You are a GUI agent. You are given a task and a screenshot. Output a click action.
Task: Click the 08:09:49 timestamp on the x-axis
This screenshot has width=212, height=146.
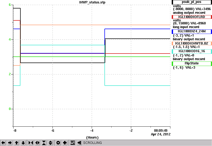(x=161, y=131)
